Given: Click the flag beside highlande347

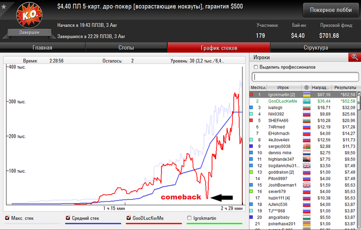Looking at the screenshot, I should tap(306, 159).
